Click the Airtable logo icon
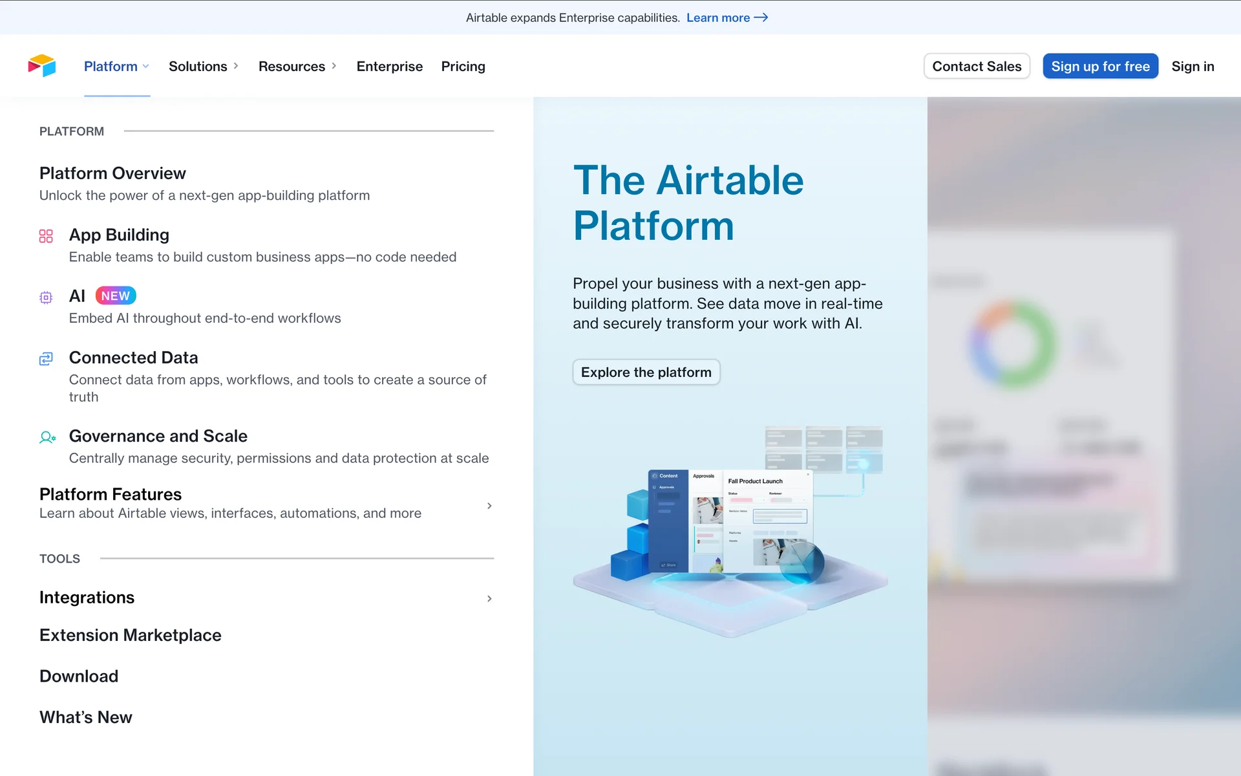The image size is (1241, 776). (42, 66)
